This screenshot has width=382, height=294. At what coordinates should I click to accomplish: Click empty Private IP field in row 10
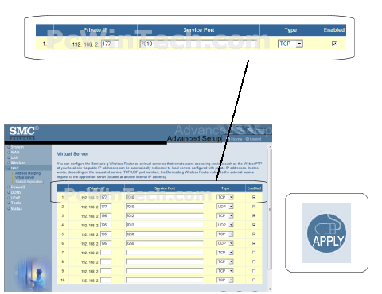[x=106, y=280]
